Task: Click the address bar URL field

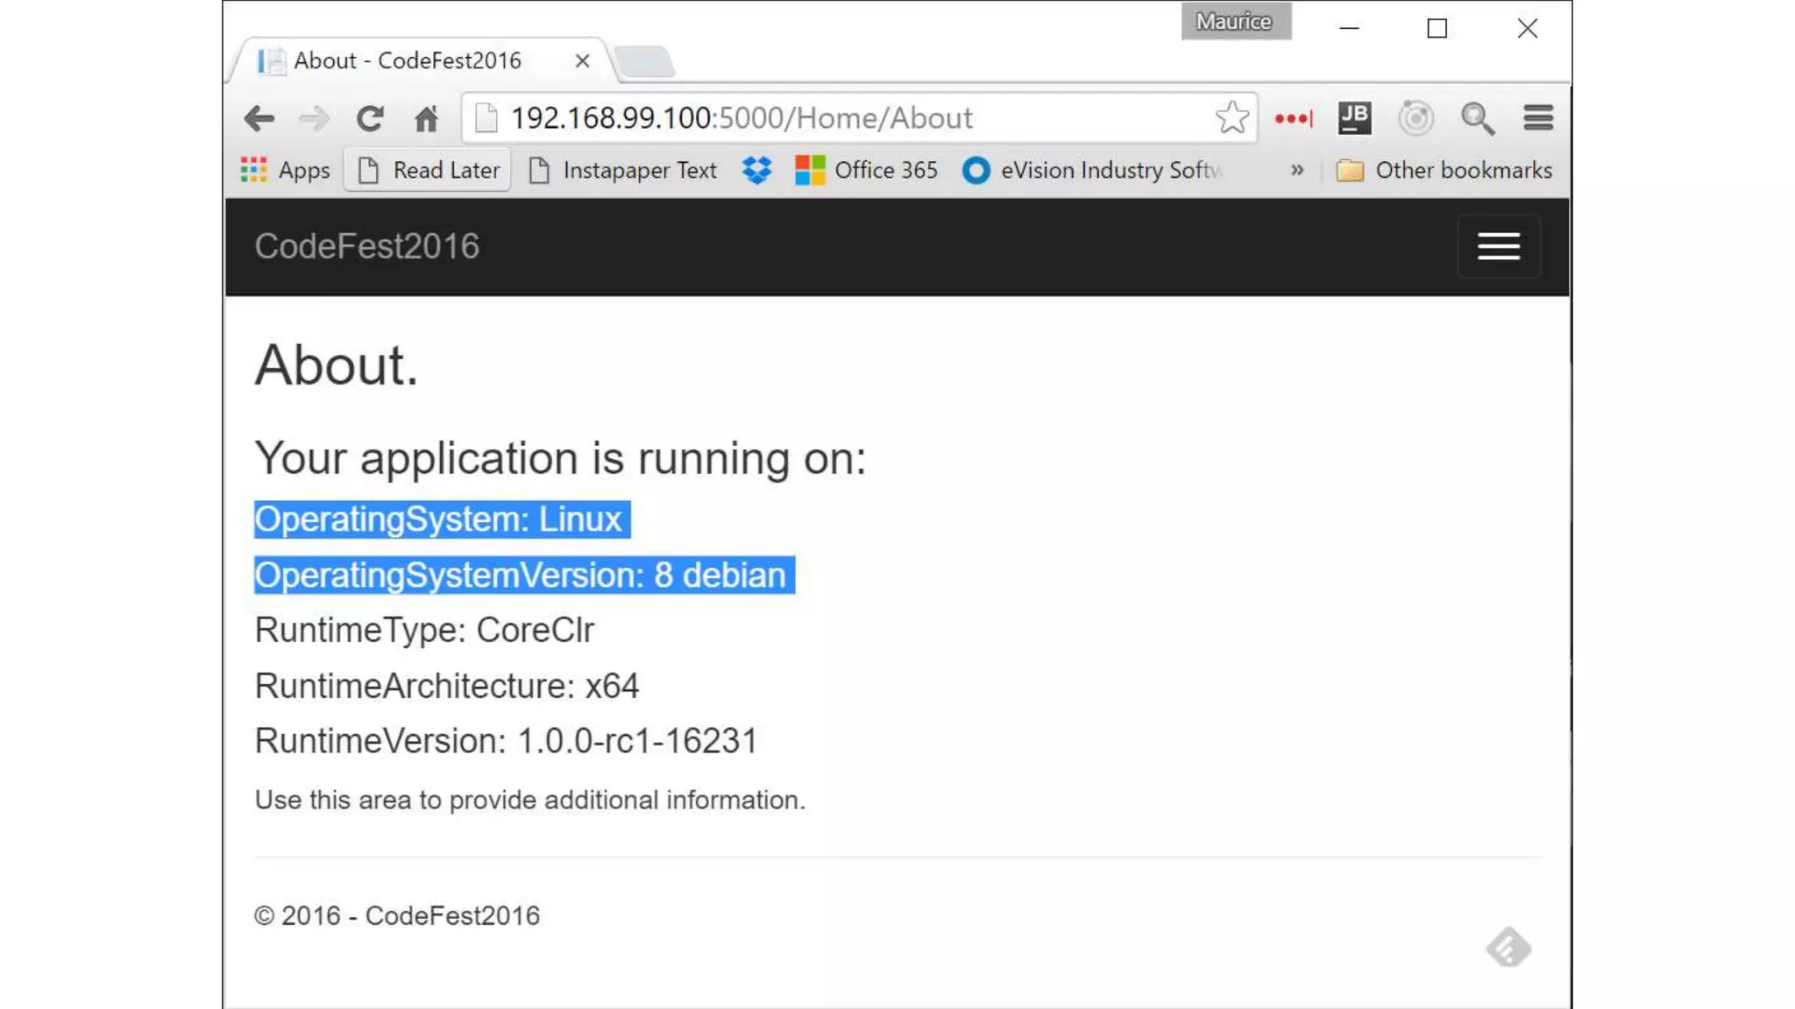Action: click(x=841, y=118)
